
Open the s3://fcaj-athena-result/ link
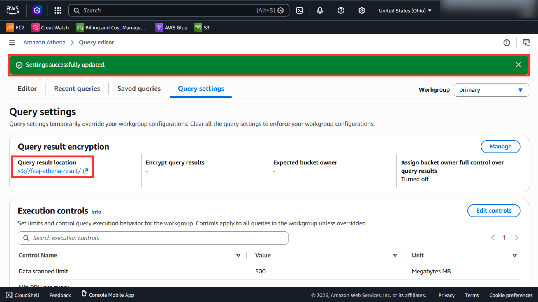[49, 171]
